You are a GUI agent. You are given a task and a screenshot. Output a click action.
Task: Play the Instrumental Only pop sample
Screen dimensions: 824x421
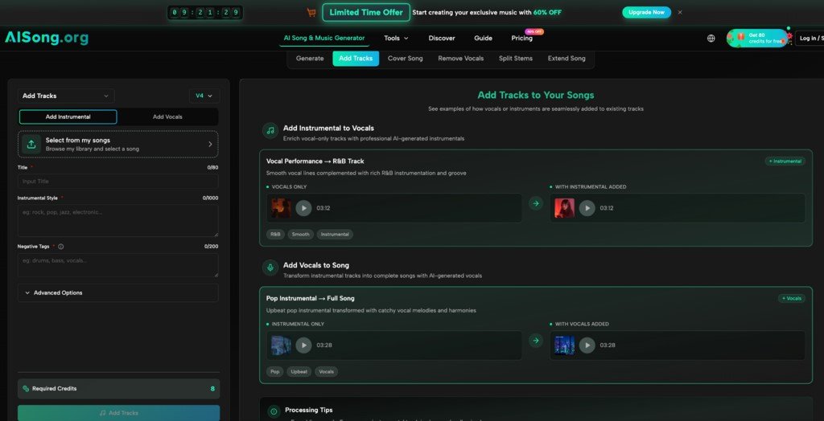[x=303, y=345]
